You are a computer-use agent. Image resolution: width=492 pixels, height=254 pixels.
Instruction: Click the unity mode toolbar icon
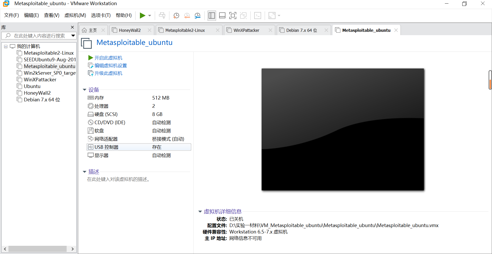[243, 16]
